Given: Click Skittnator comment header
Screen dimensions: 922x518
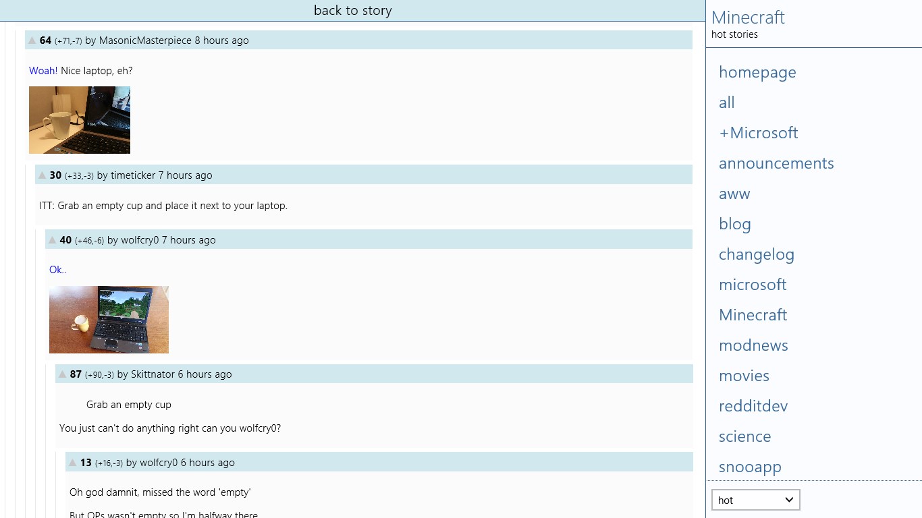Looking at the screenshot, I should tap(374, 374).
